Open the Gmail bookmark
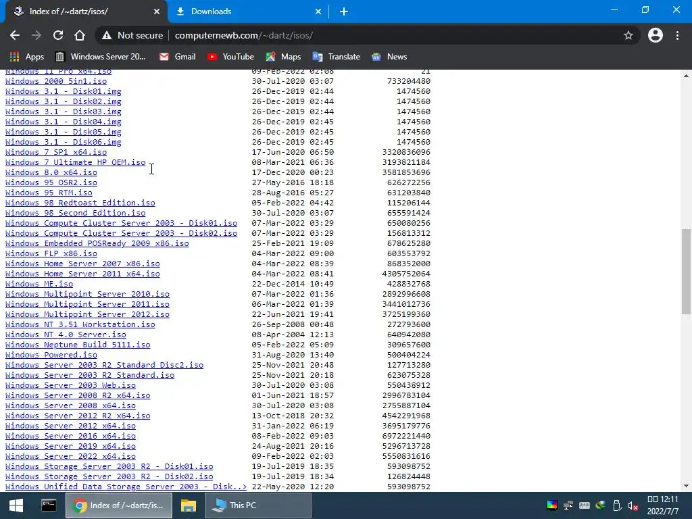The image size is (692, 519). point(178,57)
